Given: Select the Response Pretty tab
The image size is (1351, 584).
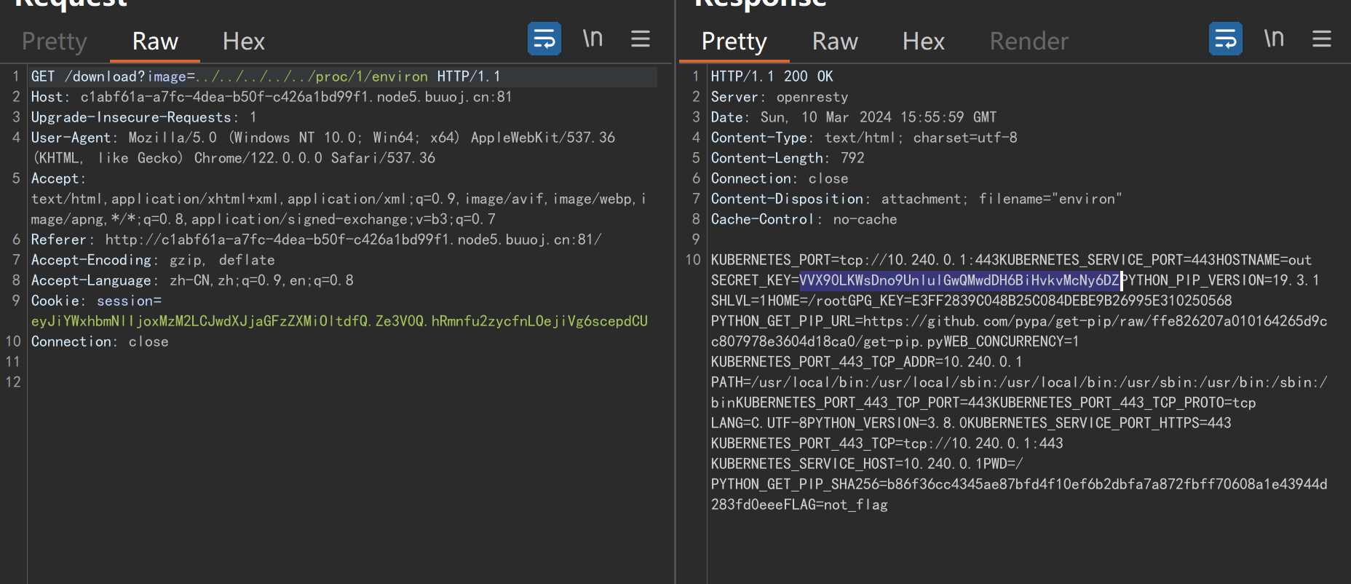Looking at the screenshot, I should pyautogui.click(x=734, y=42).
